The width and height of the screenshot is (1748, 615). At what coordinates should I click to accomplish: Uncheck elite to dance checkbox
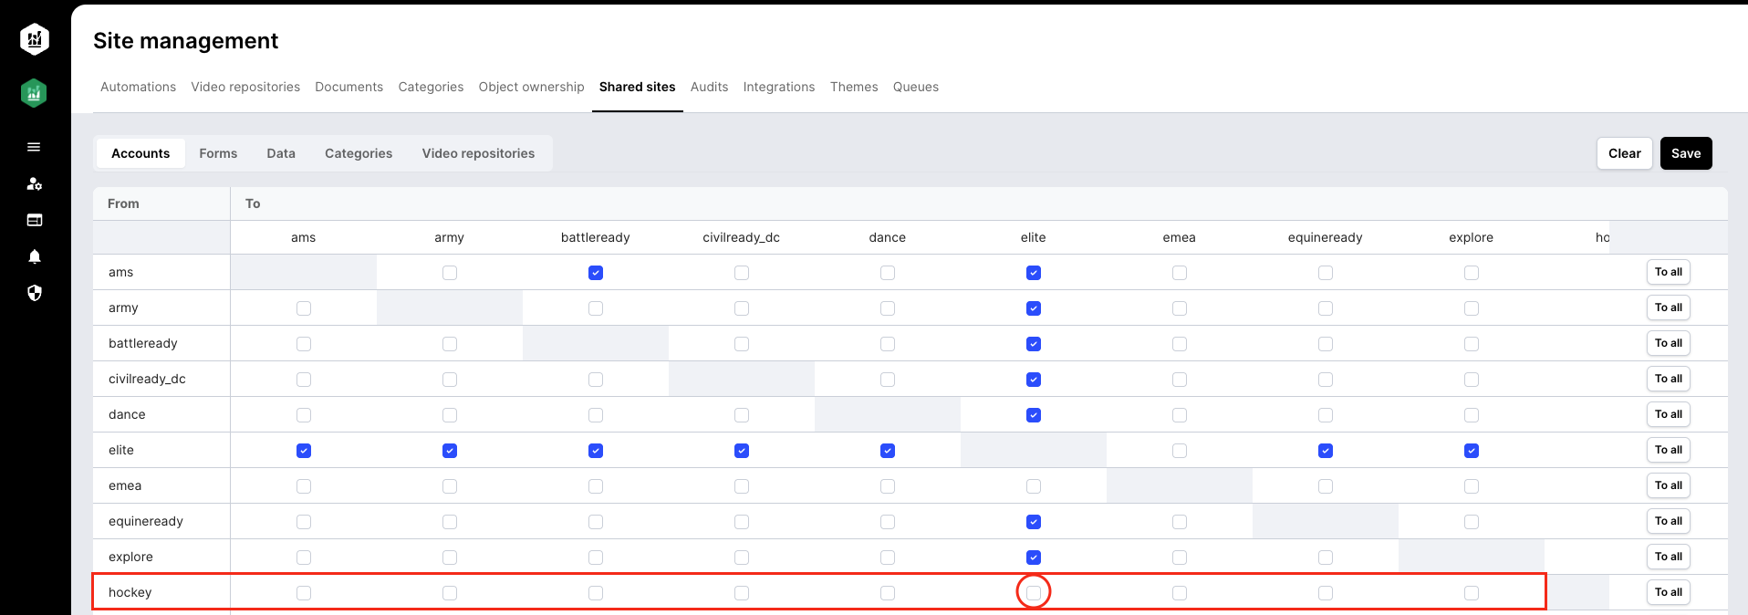pos(888,451)
